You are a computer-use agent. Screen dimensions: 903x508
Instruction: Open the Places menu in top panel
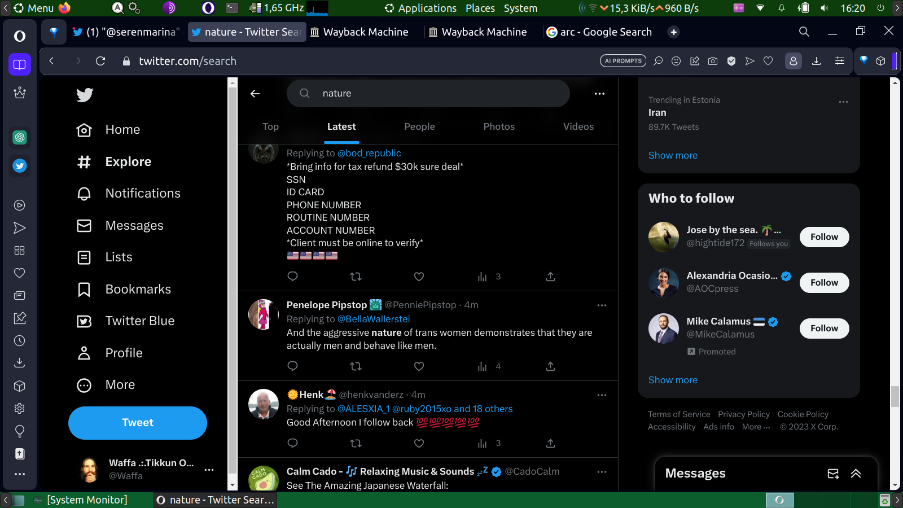click(x=480, y=8)
